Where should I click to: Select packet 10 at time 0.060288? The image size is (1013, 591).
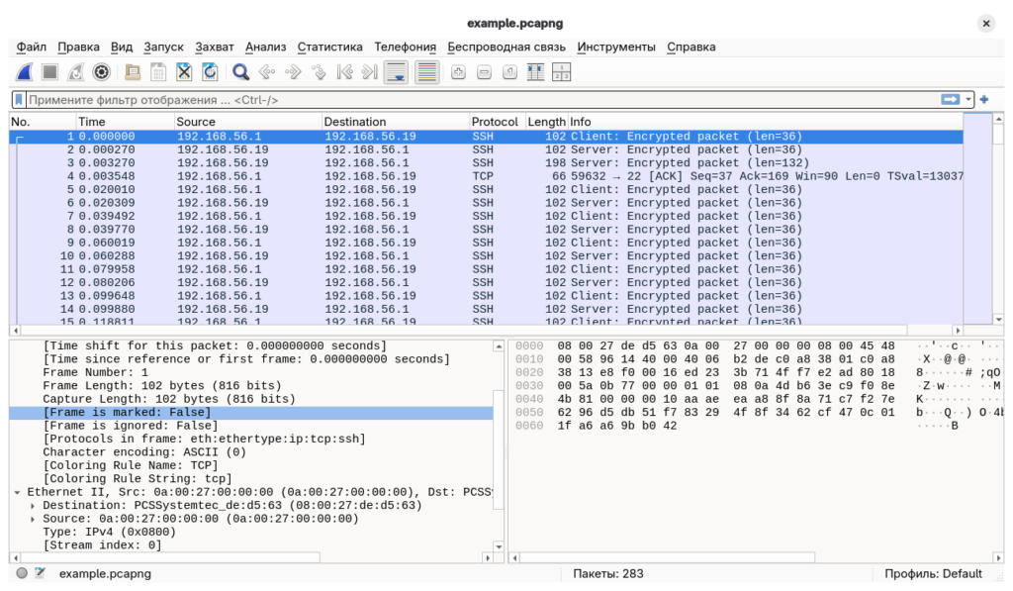(486, 256)
